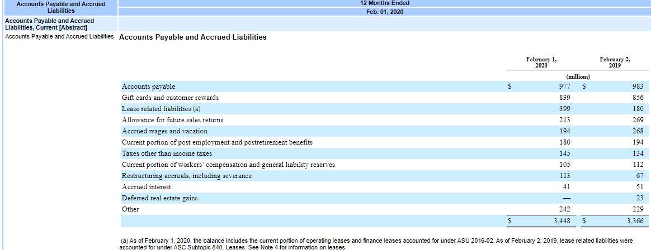Select postretirement benefits 2020 value 180
This screenshot has width=651, height=250.
point(565,143)
